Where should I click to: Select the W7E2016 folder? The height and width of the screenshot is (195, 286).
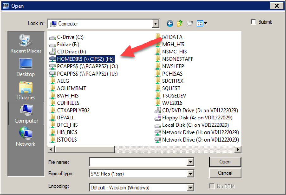tap(169, 103)
